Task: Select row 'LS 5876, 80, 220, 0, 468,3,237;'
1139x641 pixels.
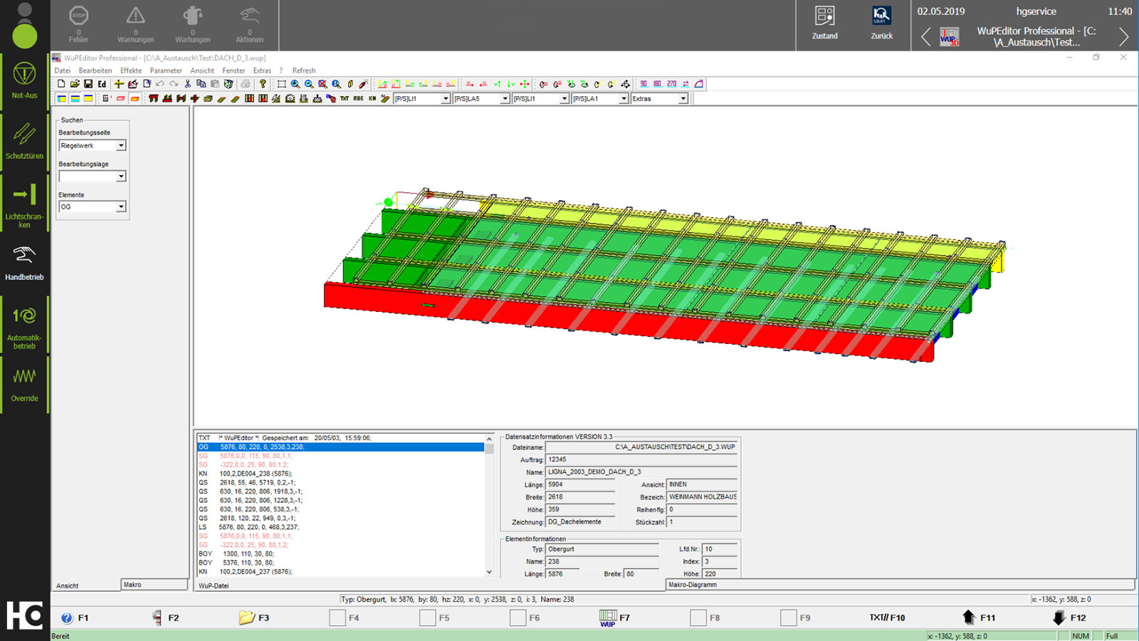Action: coord(340,527)
